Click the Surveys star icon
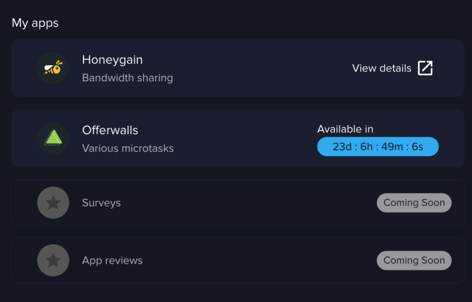Viewport: 472px width, 302px height. tap(53, 202)
